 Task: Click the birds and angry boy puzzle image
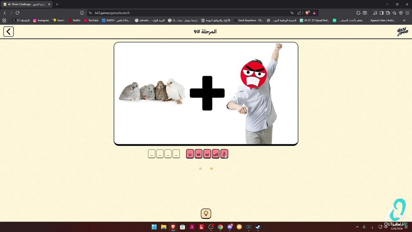click(206, 93)
